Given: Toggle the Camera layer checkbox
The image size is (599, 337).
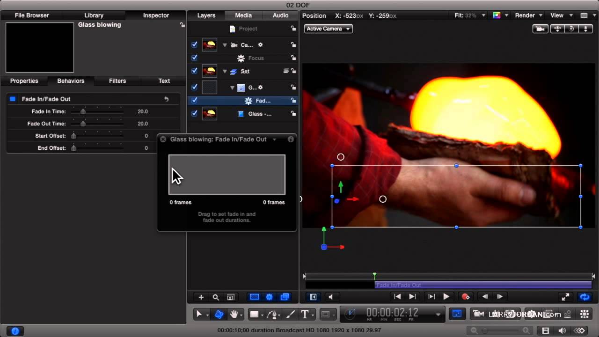Looking at the screenshot, I should click(194, 45).
